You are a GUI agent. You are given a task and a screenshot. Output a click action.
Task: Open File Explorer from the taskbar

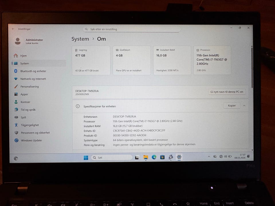(146, 157)
